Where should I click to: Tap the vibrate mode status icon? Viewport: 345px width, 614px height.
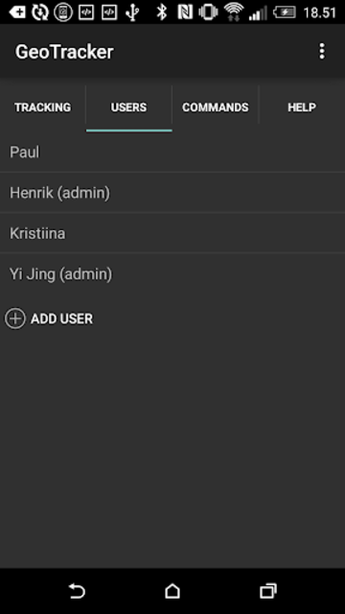tap(209, 12)
